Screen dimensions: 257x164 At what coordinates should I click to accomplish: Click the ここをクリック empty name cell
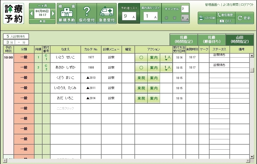(x=65, y=108)
